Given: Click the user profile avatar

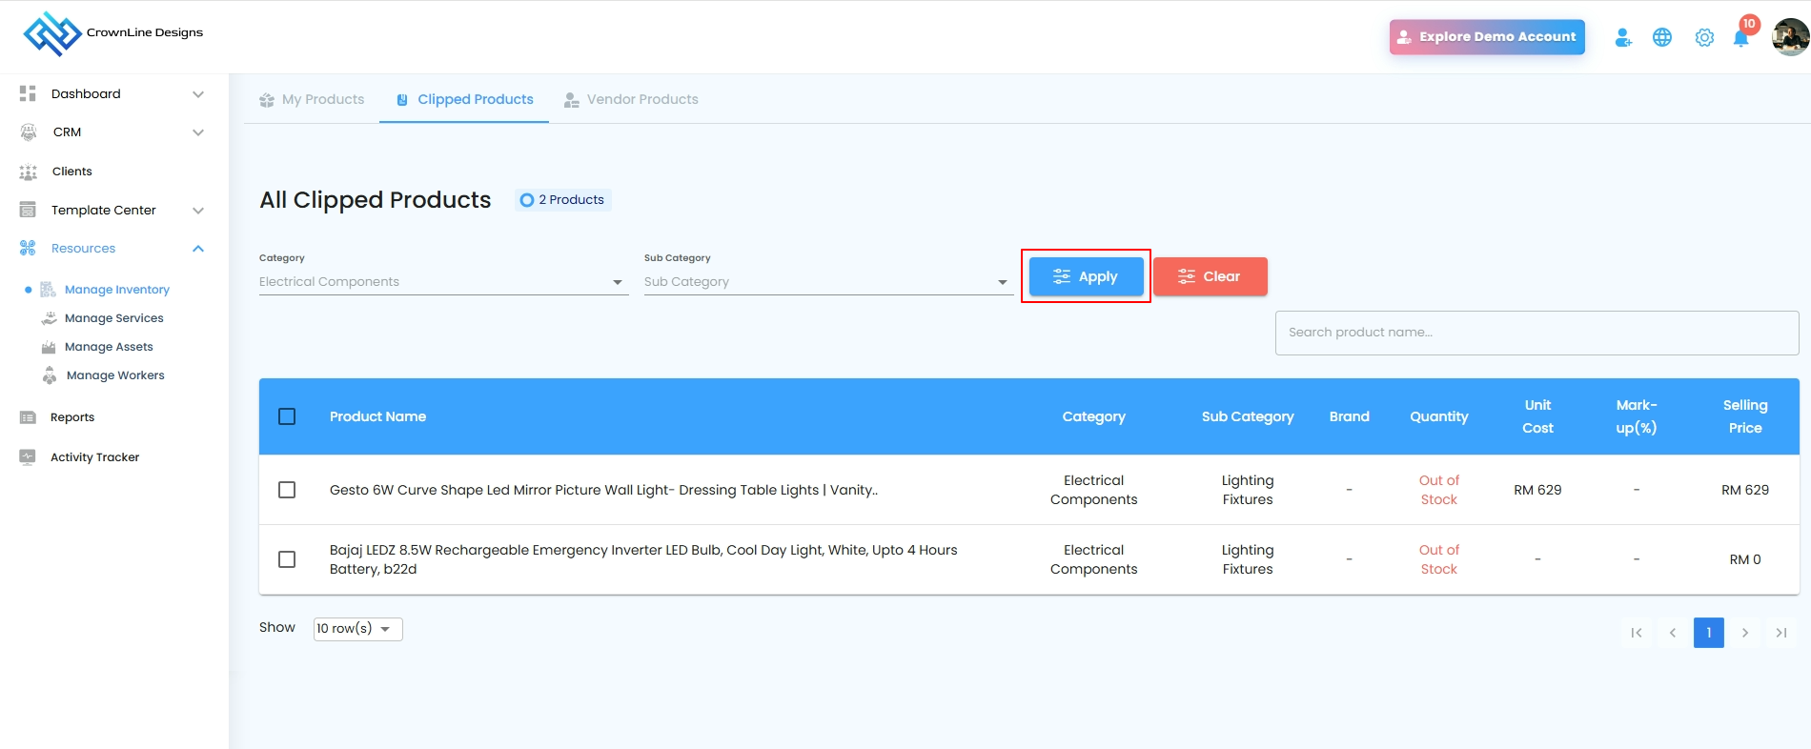Looking at the screenshot, I should 1791,37.
